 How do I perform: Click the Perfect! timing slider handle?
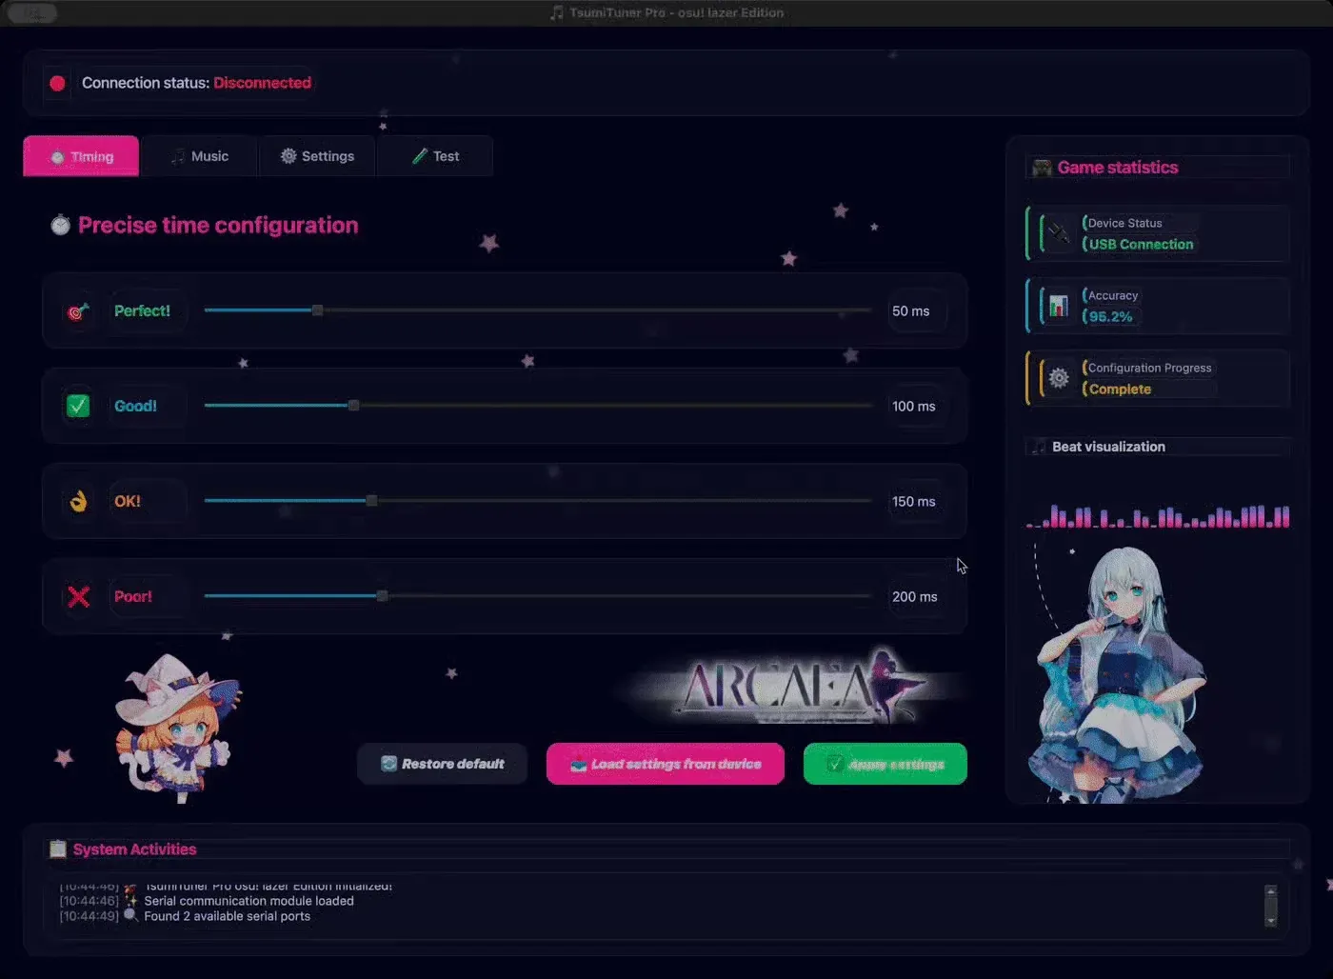coord(318,310)
